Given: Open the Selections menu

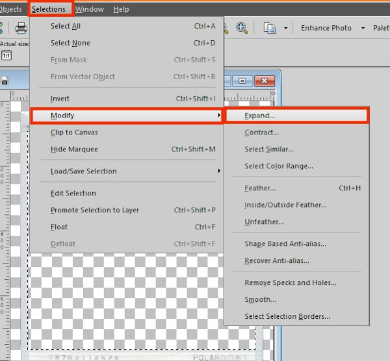Looking at the screenshot, I should (51, 9).
